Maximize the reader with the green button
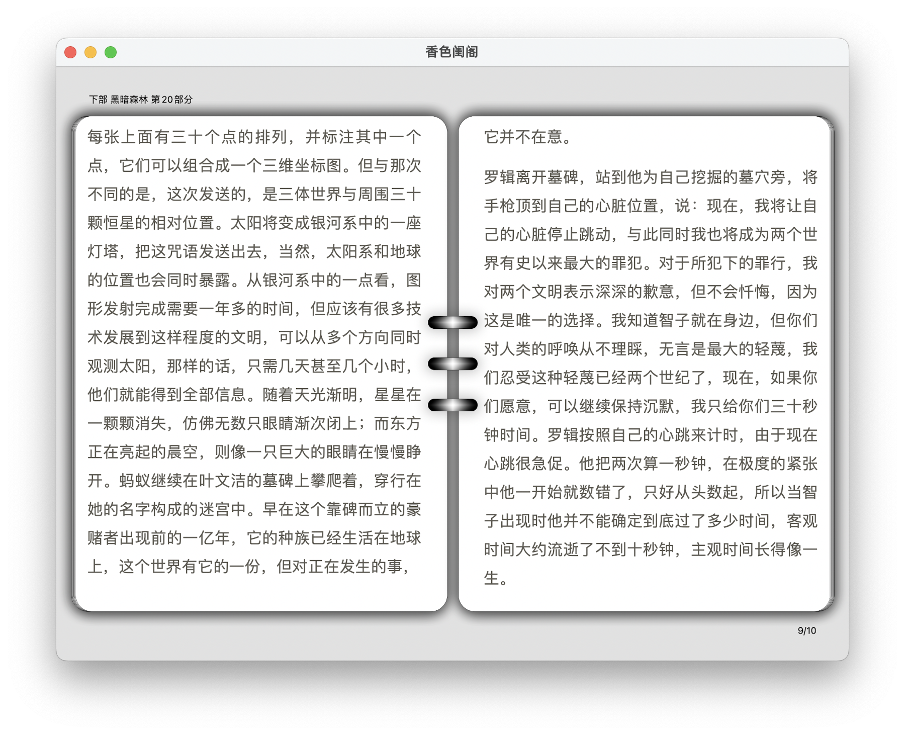Image resolution: width=905 pixels, height=735 pixels. (x=111, y=52)
